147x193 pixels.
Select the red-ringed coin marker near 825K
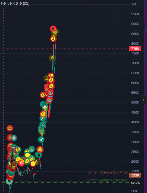53,39
